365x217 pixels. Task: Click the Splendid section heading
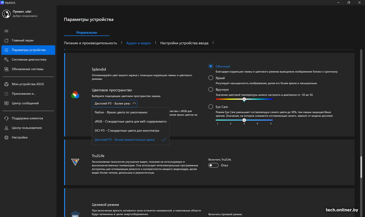pyautogui.click(x=99, y=69)
